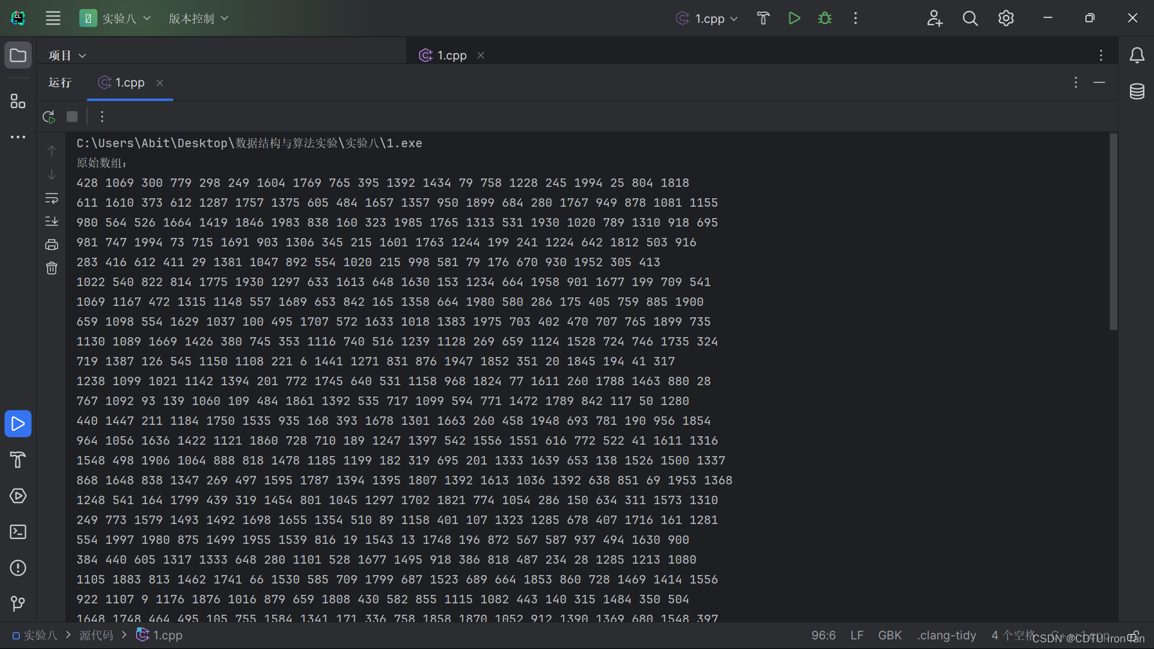Clear all console output
Screen dimensions: 1154x649
(52, 268)
